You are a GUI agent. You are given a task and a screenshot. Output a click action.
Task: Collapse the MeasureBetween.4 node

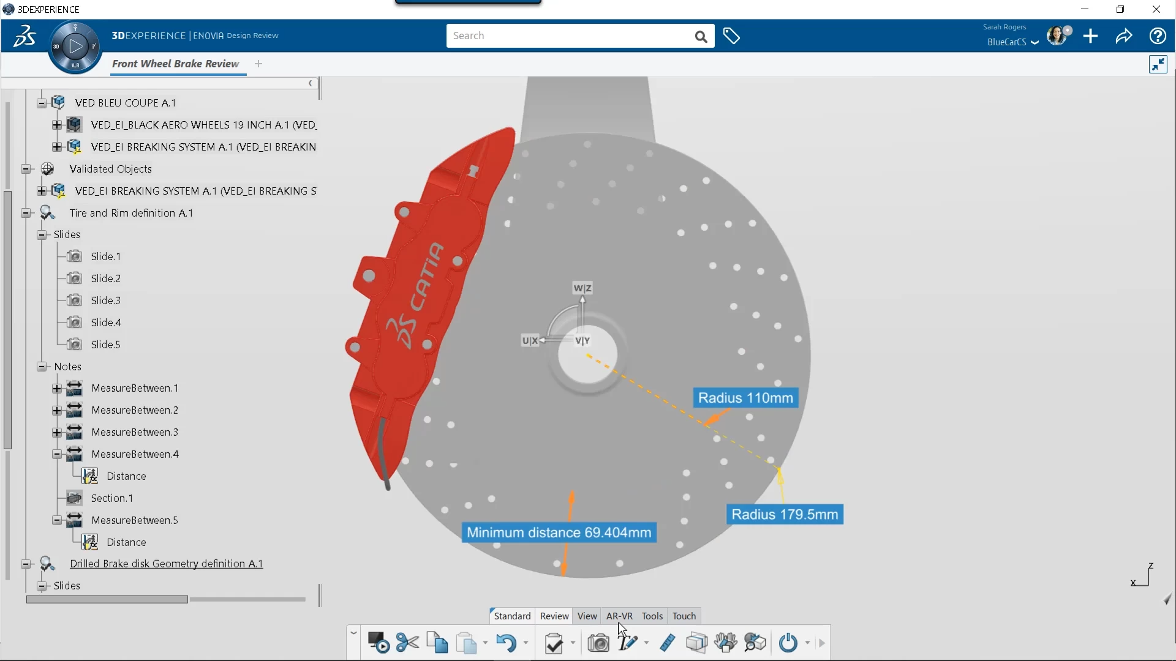(x=57, y=454)
